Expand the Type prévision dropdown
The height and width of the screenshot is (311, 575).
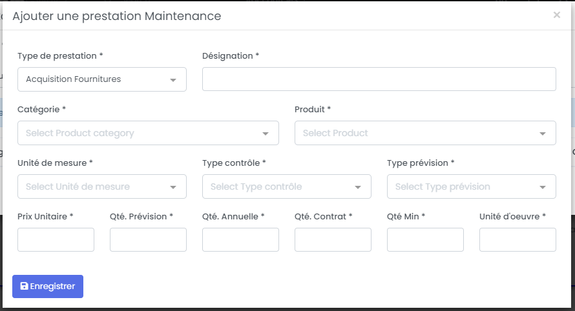[471, 186]
